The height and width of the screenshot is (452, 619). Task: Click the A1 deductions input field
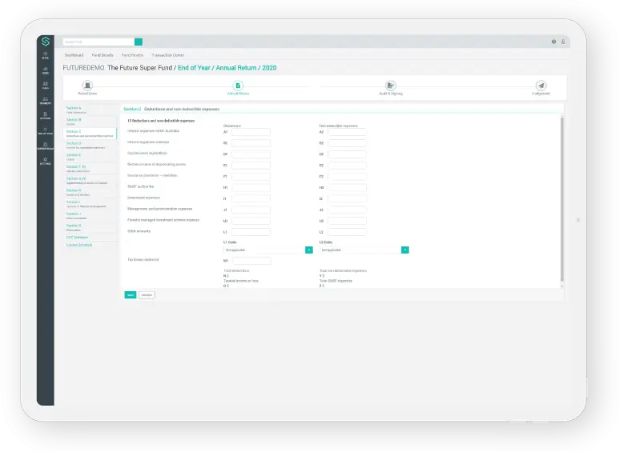[251, 132]
